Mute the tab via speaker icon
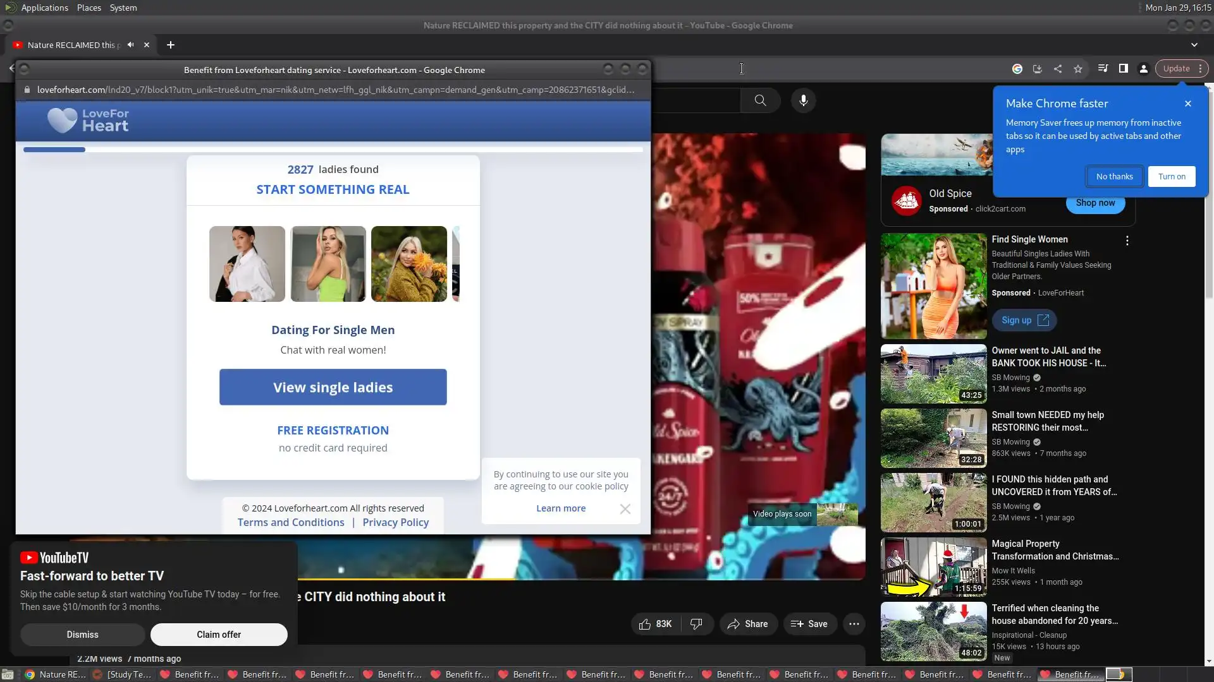Image resolution: width=1214 pixels, height=682 pixels. pyautogui.click(x=130, y=45)
